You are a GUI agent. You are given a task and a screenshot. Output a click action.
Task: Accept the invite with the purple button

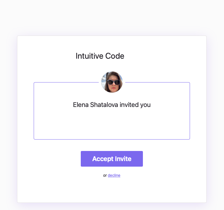(112, 159)
